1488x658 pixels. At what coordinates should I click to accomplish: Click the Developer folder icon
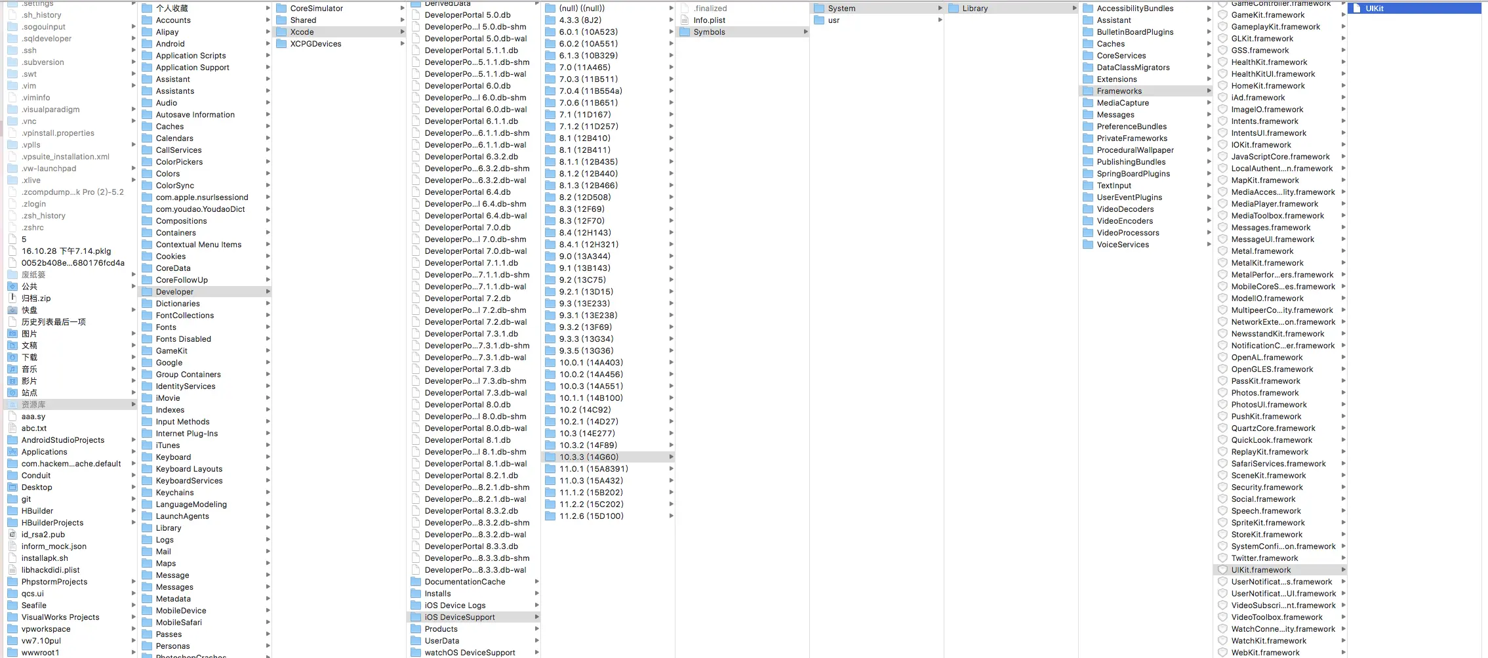point(147,292)
